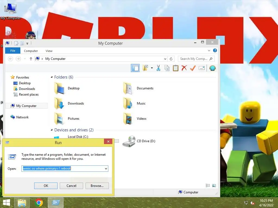This screenshot has width=278, height=208.
Task: Open the Customize Quick Access Toolbar dropdown
Action: point(27,43)
